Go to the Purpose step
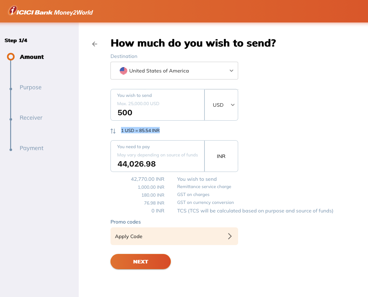The width and height of the screenshot is (368, 297). click(30, 87)
